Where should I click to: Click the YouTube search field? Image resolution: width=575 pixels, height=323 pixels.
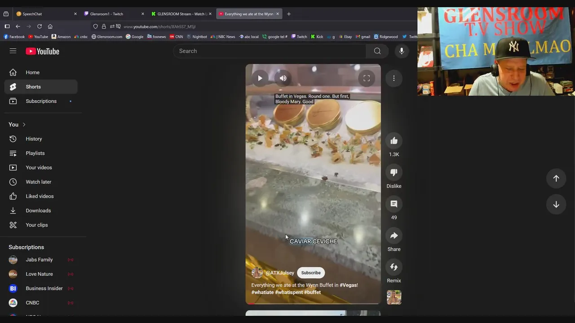click(x=270, y=51)
